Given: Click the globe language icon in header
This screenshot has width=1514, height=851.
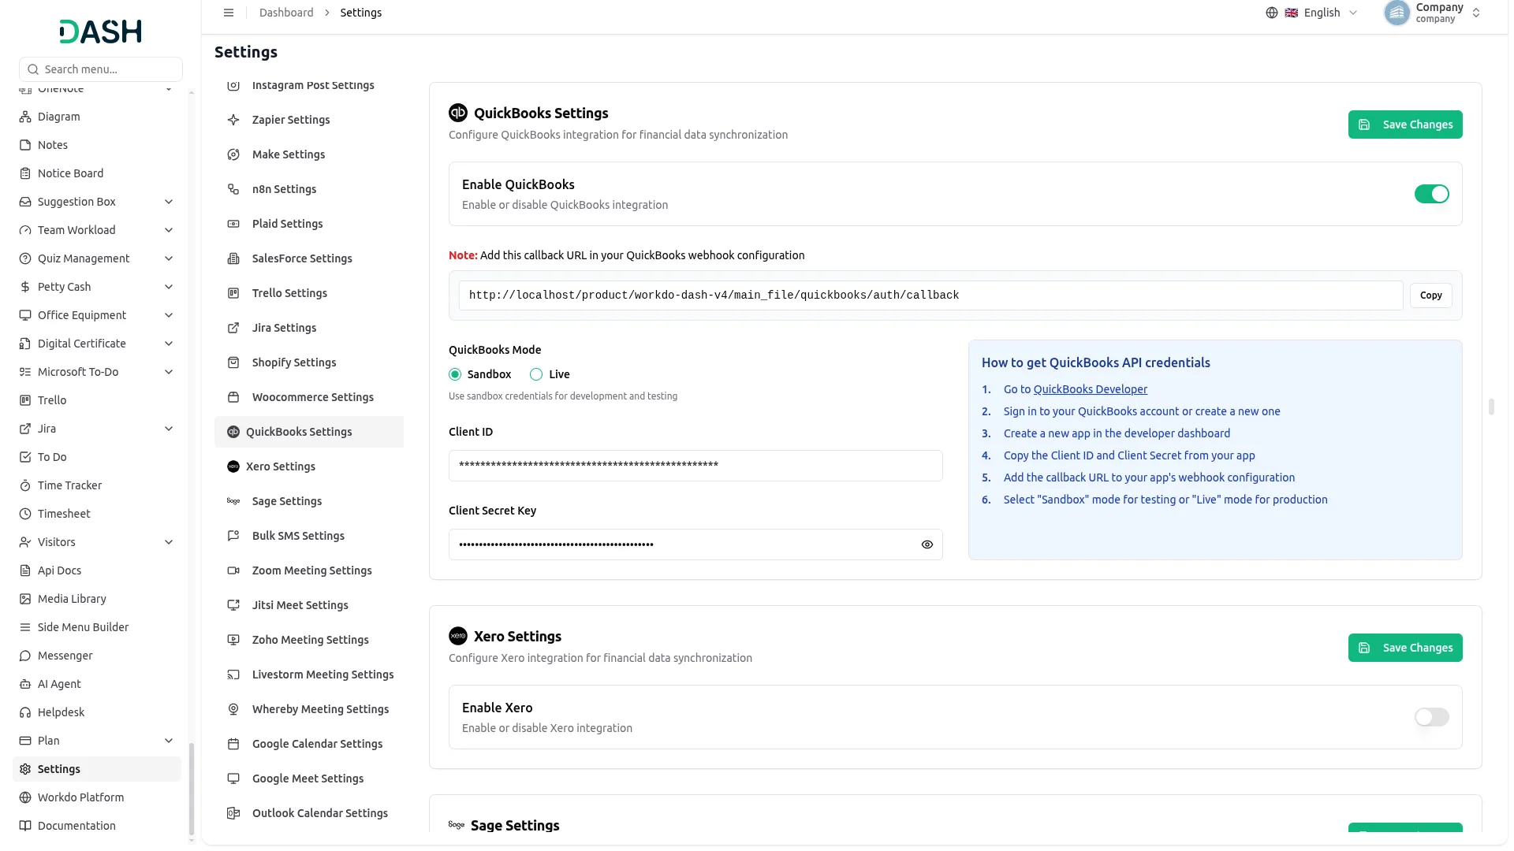Looking at the screenshot, I should pos(1272,13).
